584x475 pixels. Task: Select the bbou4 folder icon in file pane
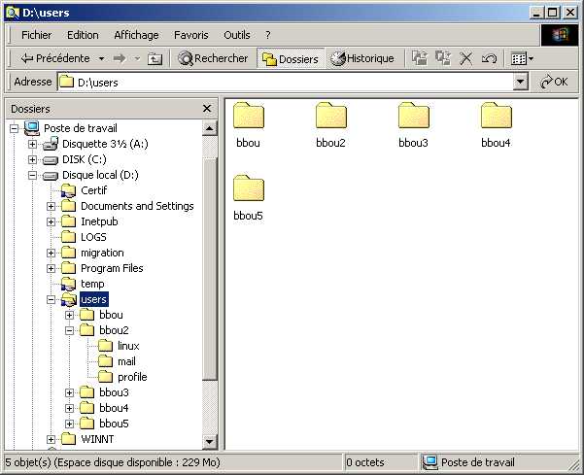(497, 116)
